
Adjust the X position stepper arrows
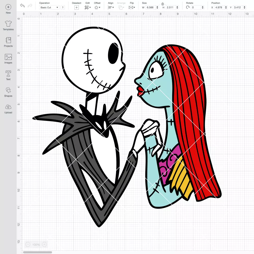click(x=226, y=7)
